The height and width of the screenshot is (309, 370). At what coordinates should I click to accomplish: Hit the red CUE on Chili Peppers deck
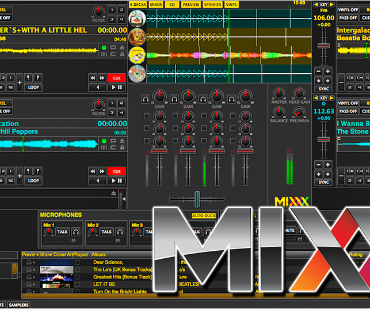coord(117,171)
